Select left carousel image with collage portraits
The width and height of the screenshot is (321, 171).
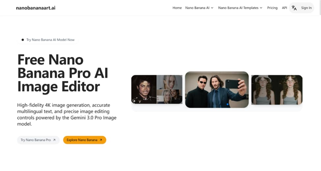pyautogui.click(x=157, y=89)
